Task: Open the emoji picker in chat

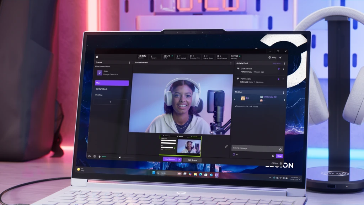Action: [280, 149]
